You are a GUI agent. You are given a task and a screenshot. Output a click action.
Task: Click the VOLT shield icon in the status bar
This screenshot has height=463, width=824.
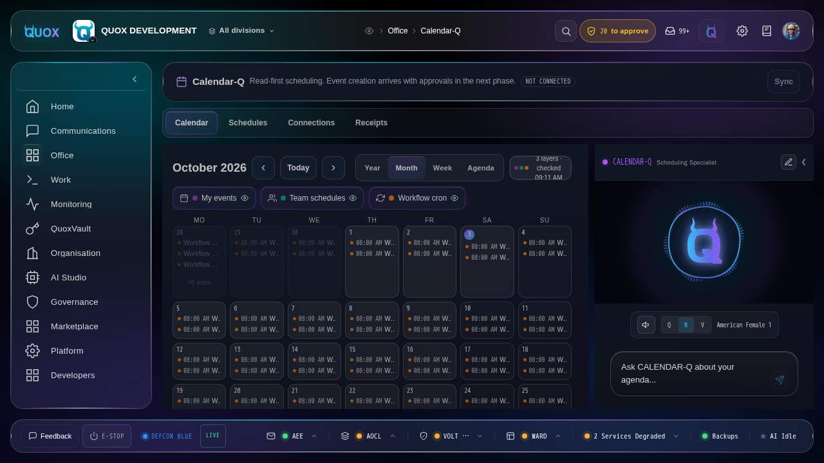point(424,436)
